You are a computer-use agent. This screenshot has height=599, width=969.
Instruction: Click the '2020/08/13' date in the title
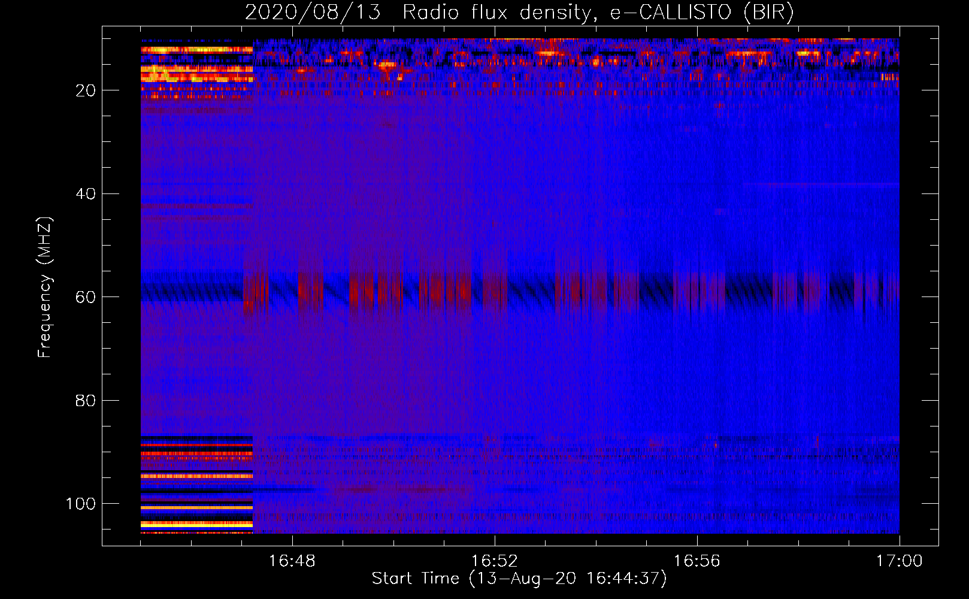tap(313, 12)
